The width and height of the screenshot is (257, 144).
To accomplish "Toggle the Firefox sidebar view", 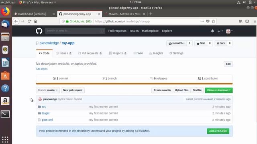I will [x=247, y=21].
